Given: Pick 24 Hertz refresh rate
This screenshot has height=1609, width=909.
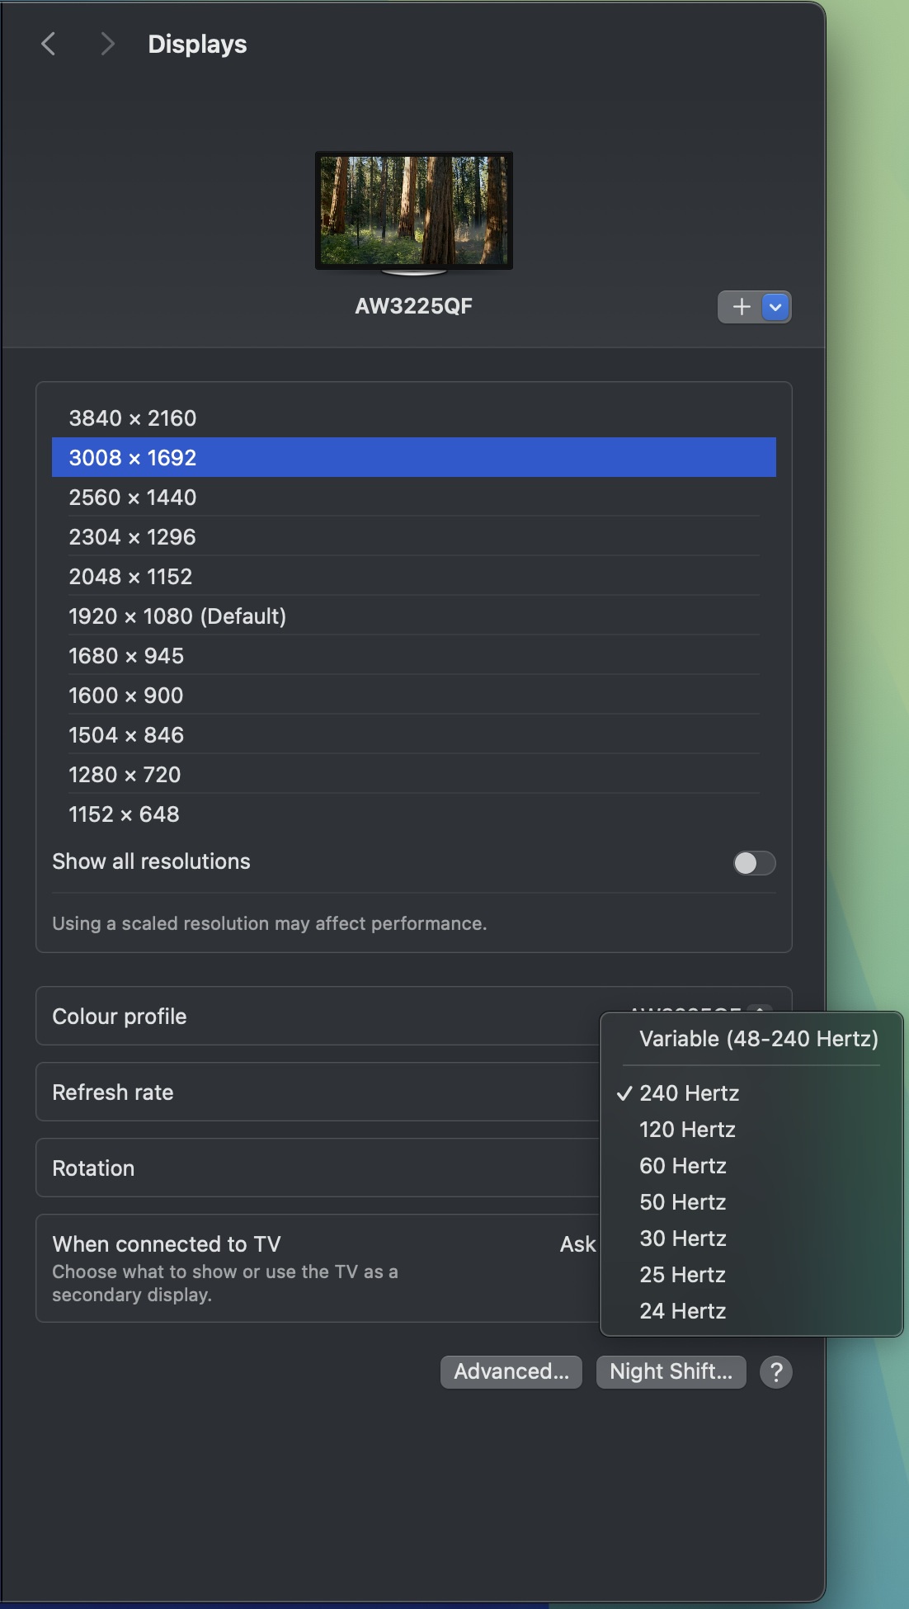Looking at the screenshot, I should click(683, 1311).
